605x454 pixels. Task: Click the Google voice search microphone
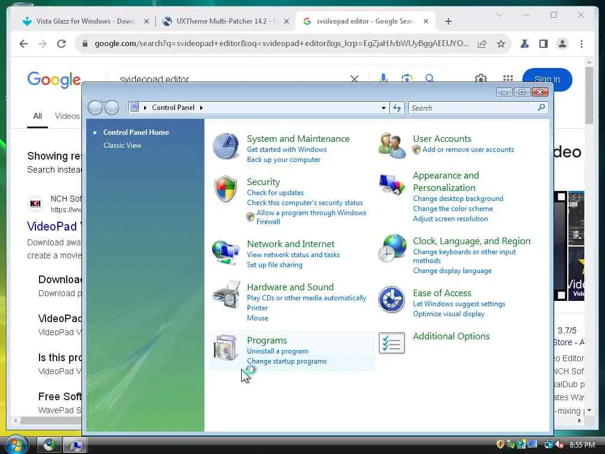(383, 79)
